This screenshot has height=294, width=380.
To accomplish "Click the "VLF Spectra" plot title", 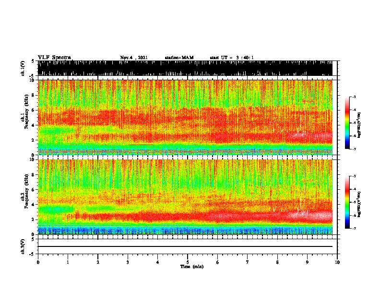I will (54, 58).
